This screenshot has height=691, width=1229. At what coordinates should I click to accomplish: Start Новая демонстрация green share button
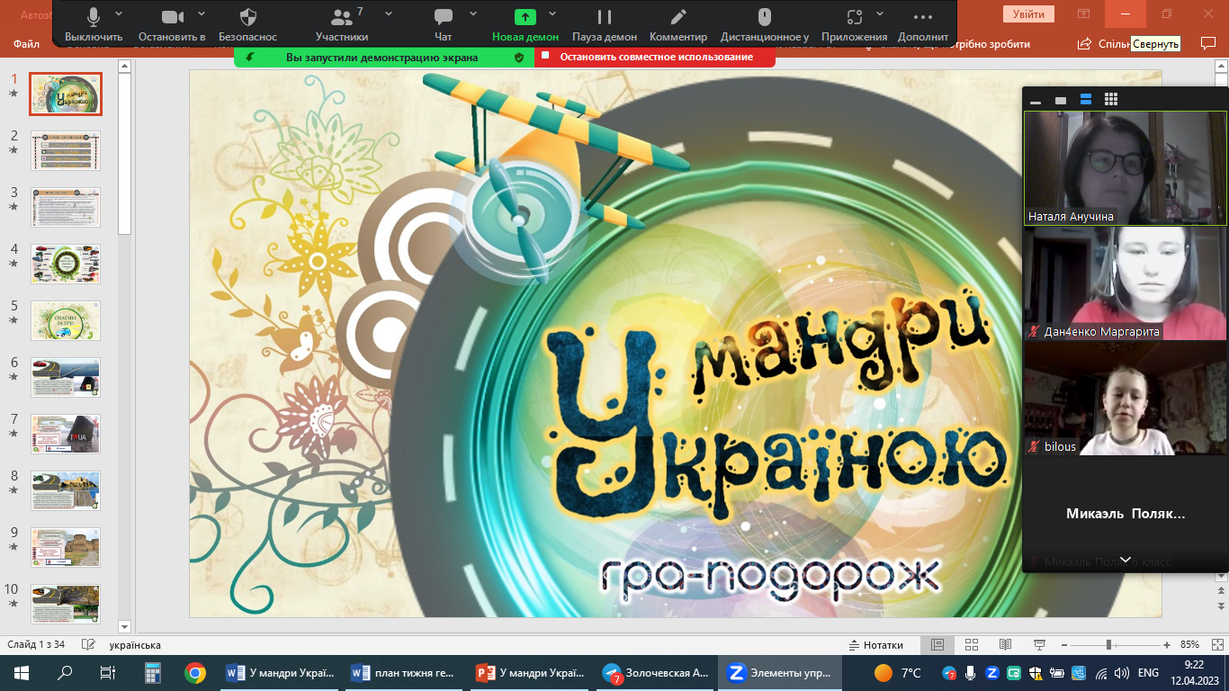(525, 24)
